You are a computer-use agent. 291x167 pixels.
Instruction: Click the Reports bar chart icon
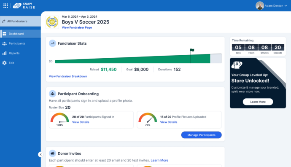pyautogui.click(x=5, y=53)
